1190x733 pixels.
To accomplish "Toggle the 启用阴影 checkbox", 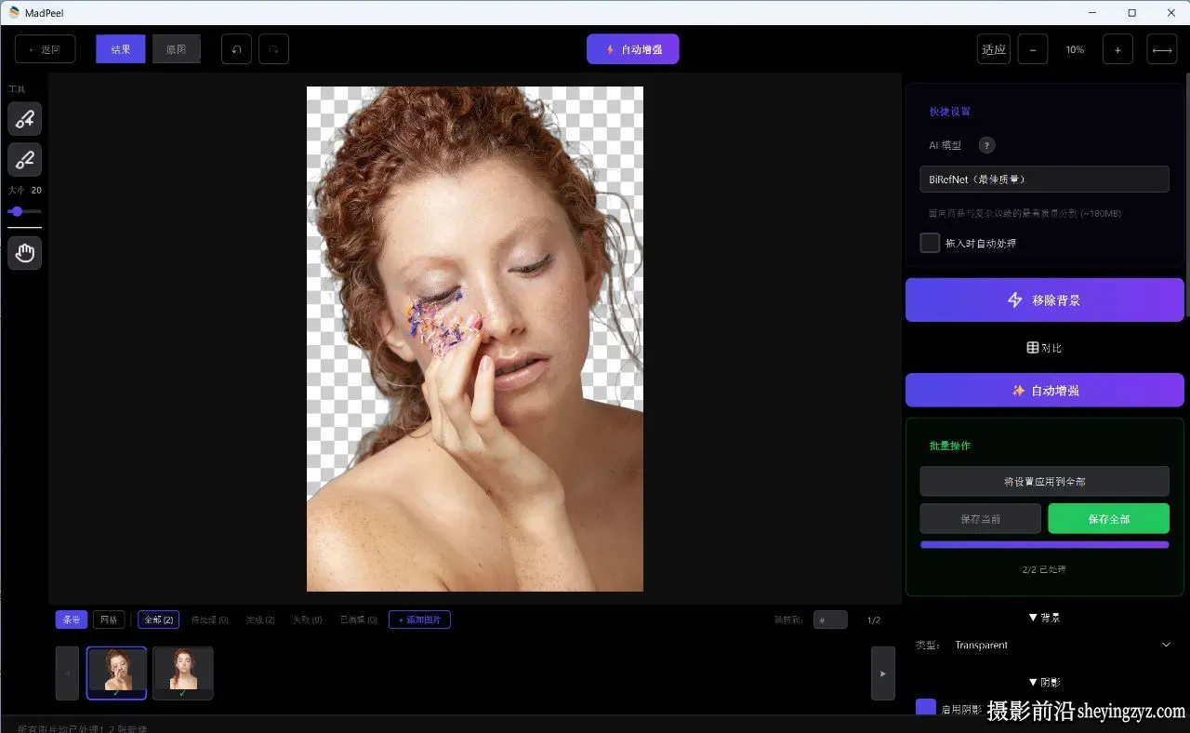I will coord(926,708).
